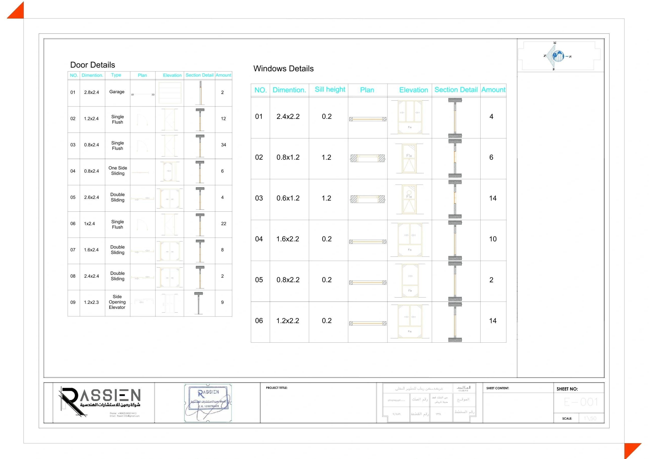Click door 02 single flush plan swing symbol
Screen dimensions: 649x459
[x=142, y=120]
